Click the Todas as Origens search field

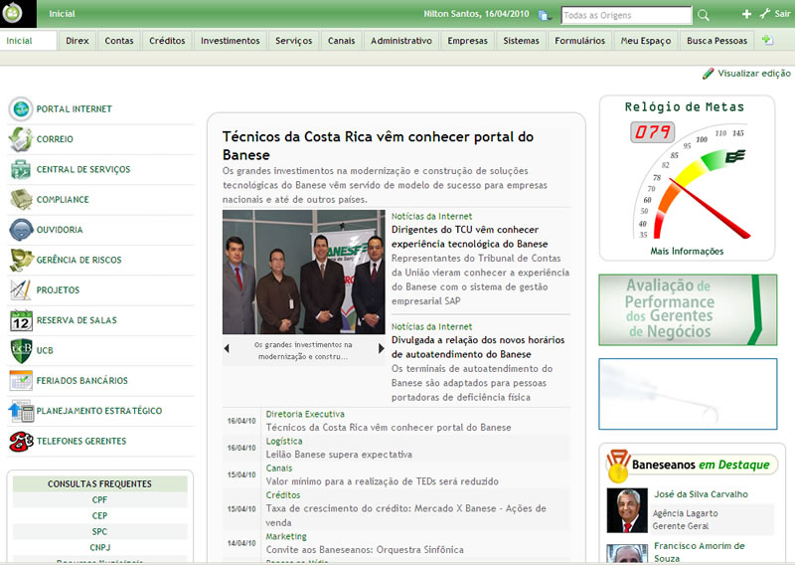627,15
